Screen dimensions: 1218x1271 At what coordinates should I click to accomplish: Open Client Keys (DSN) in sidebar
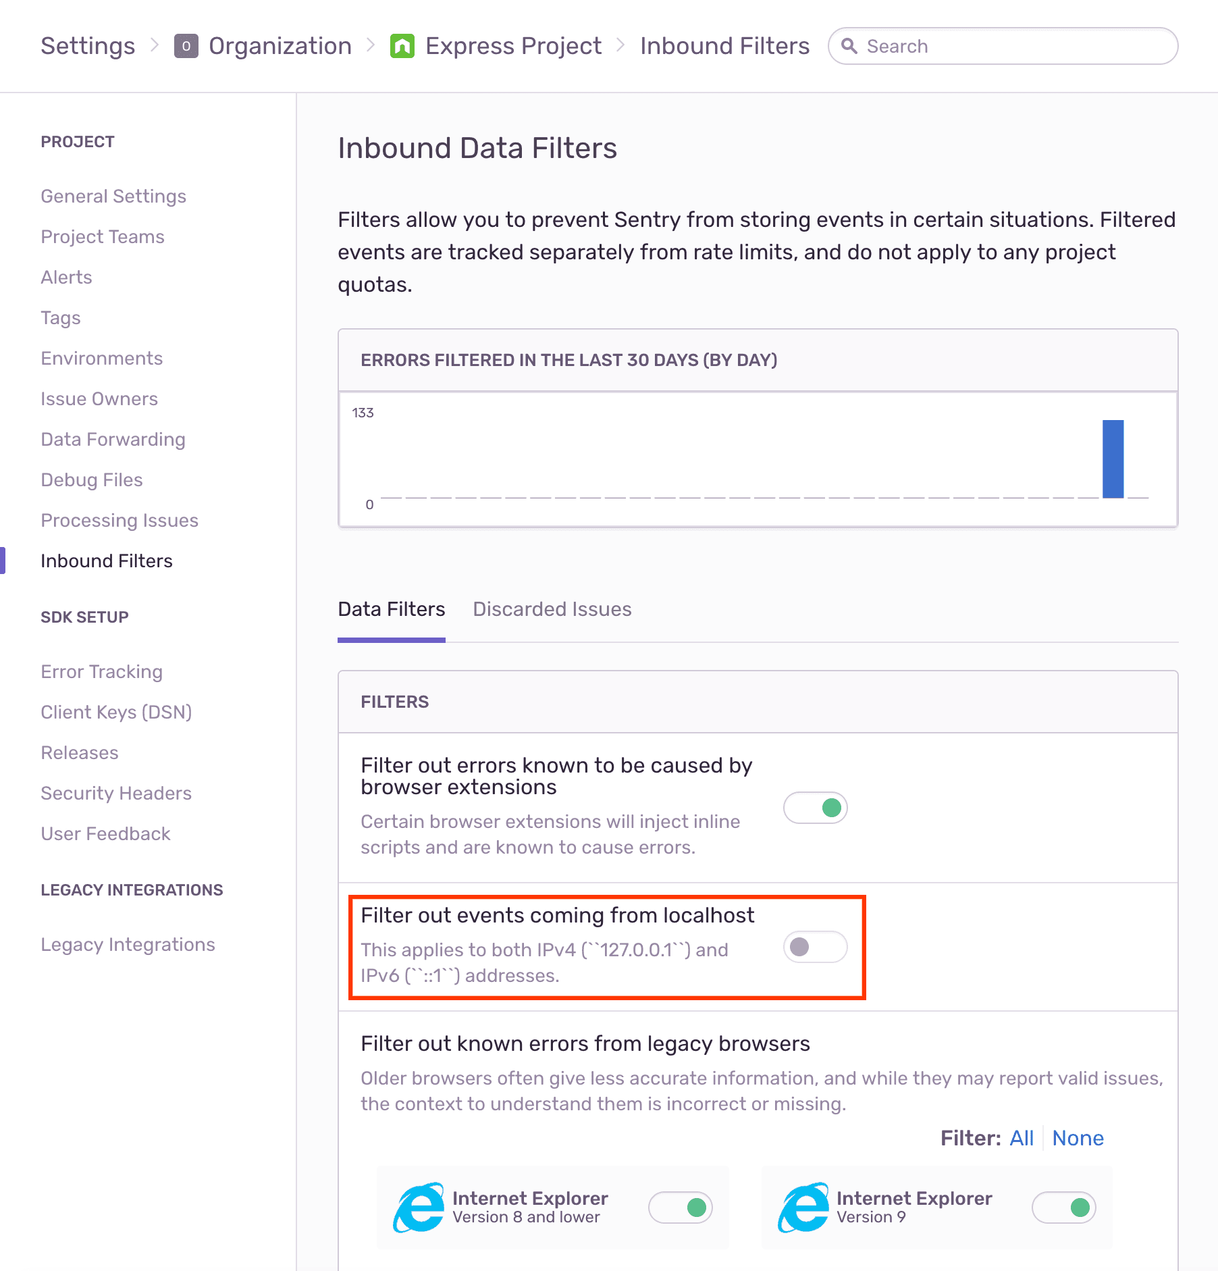pyautogui.click(x=116, y=712)
